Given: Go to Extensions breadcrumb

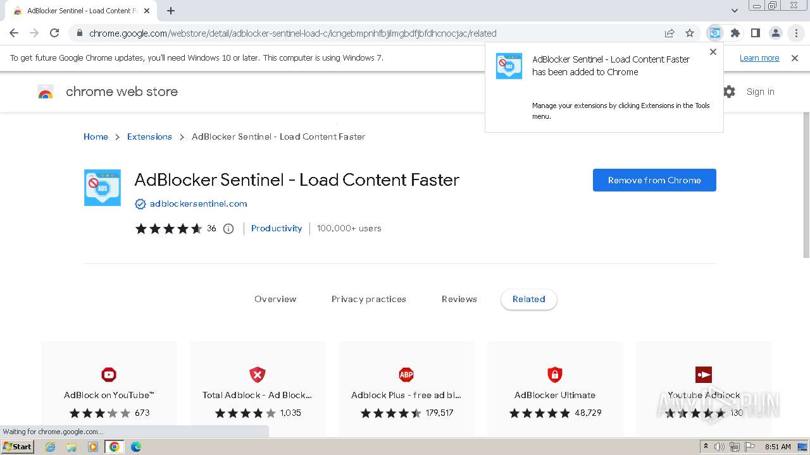Looking at the screenshot, I should 149,136.
